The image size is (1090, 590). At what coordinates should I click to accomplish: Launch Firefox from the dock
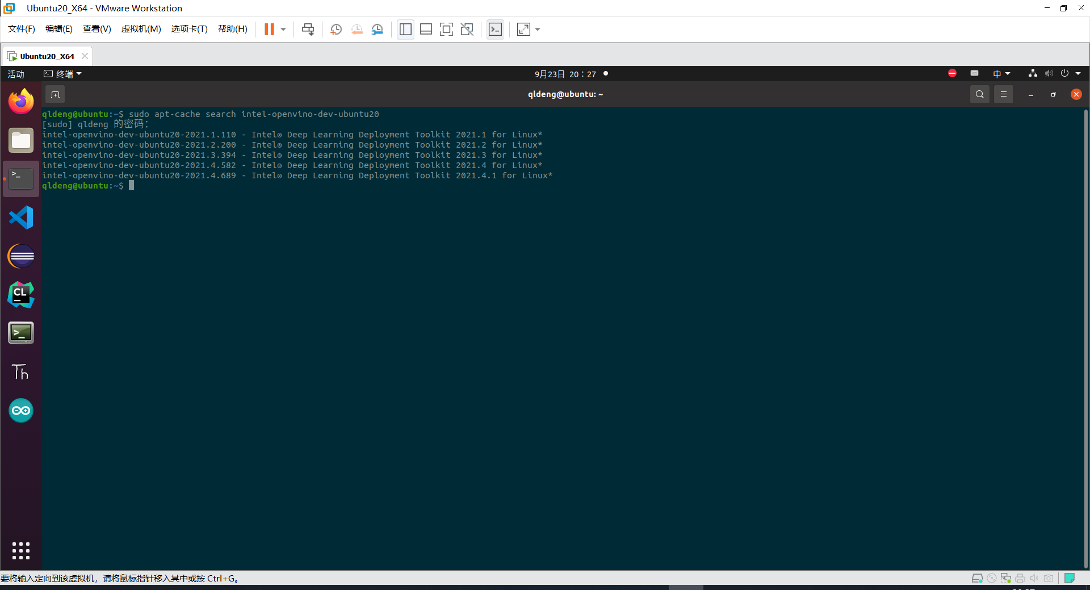click(x=21, y=102)
